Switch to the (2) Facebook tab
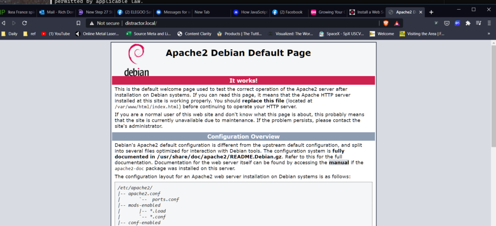 tap(289, 12)
